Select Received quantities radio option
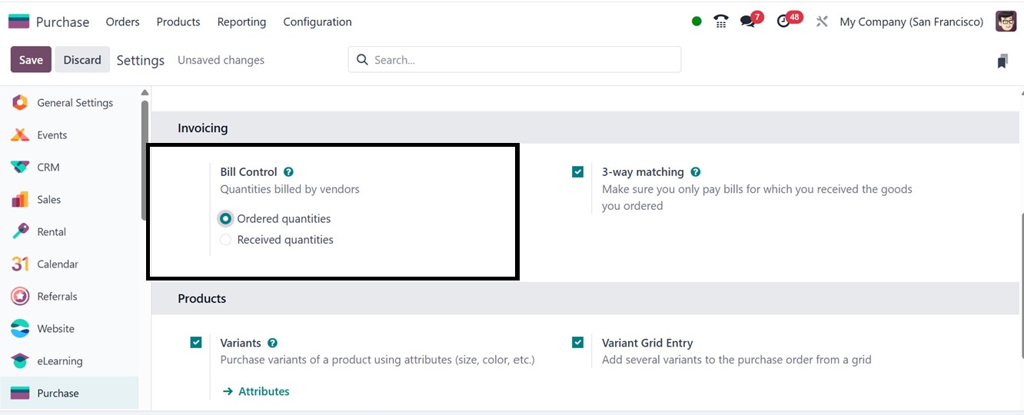 tap(225, 240)
